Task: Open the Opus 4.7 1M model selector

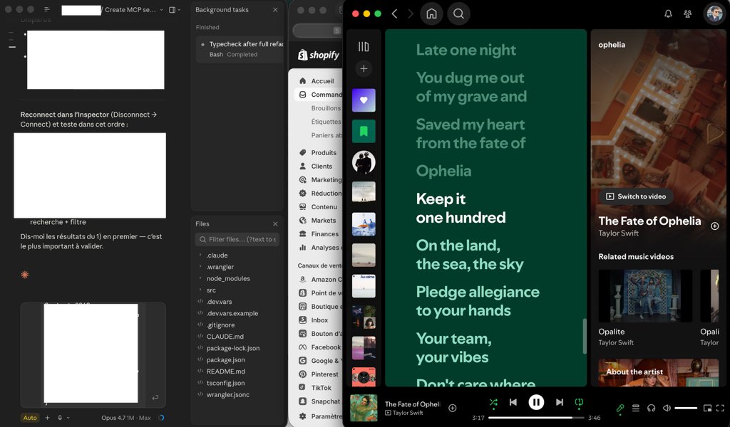Action: (x=126, y=418)
